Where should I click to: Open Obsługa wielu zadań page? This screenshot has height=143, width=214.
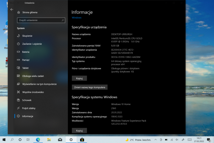click(33, 76)
